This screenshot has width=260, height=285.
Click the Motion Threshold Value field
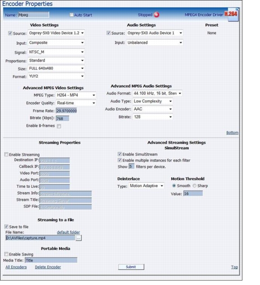coord(193,194)
